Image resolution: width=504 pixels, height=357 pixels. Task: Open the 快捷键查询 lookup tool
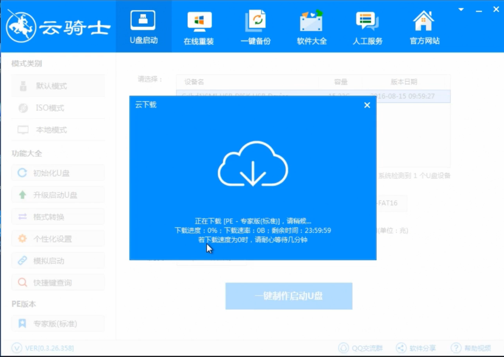[x=57, y=282]
